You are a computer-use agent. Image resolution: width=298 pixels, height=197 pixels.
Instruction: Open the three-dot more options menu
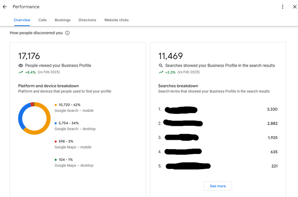pyautogui.click(x=283, y=7)
